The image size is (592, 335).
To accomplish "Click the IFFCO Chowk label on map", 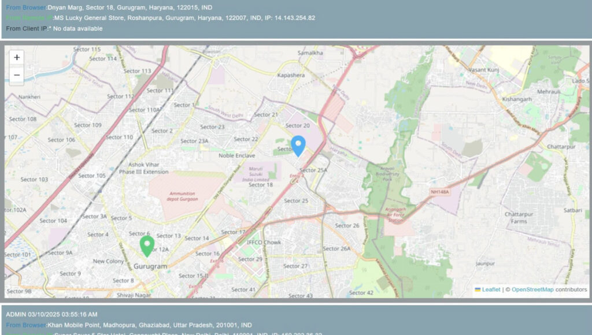I will [264, 243].
